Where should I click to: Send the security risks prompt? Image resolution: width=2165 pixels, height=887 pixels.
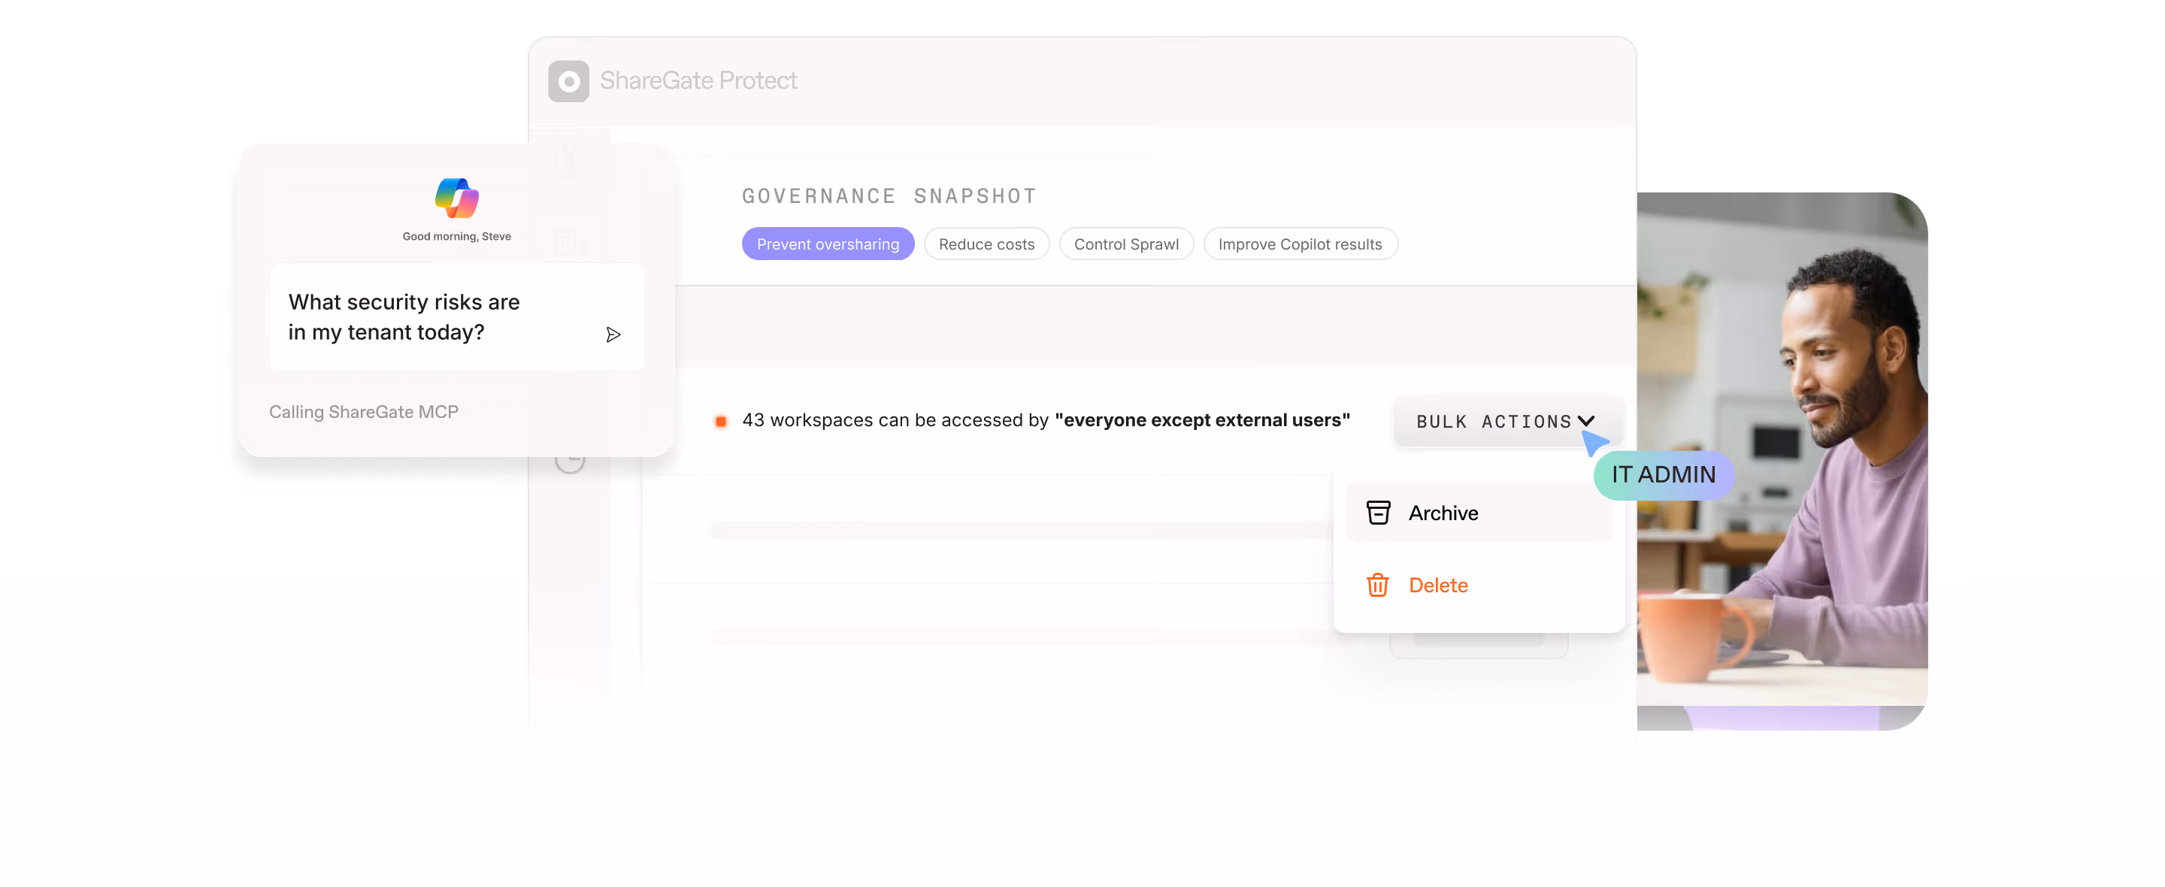(x=613, y=334)
